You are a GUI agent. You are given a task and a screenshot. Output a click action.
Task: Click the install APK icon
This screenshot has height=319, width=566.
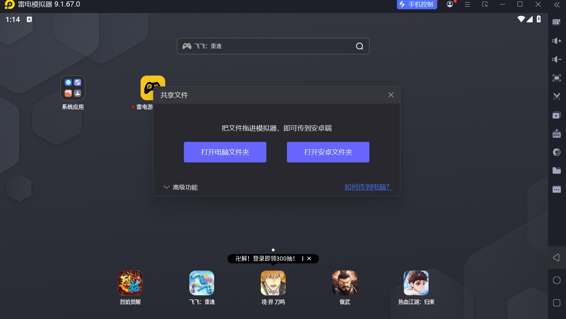click(x=557, y=134)
